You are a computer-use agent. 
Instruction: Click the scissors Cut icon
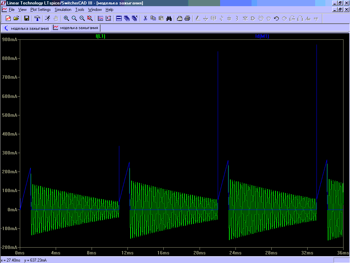coord(145,18)
